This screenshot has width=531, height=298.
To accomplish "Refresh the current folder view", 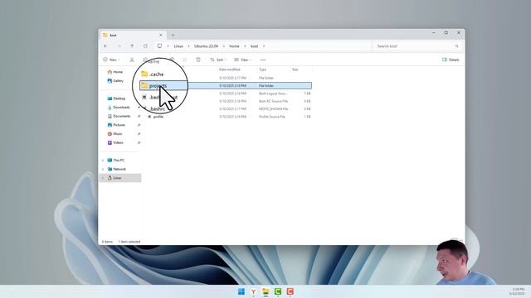I will click(145, 46).
